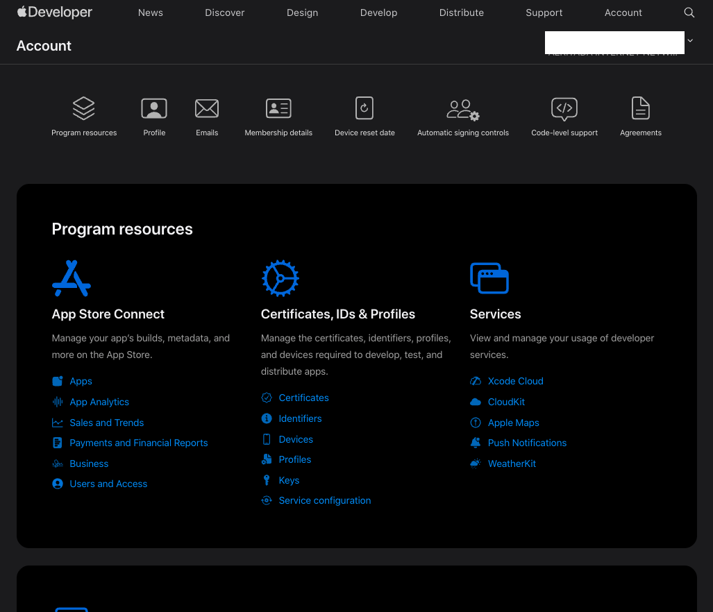
Task: Select the Distribute menu item
Action: tap(462, 12)
